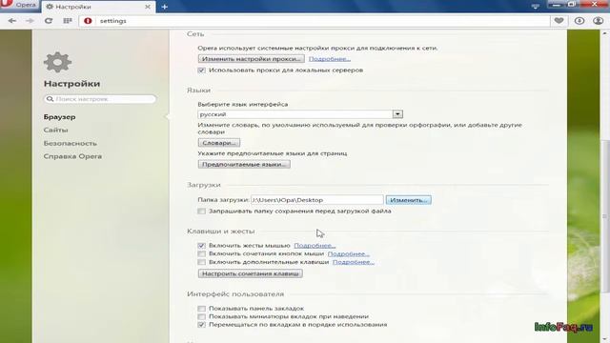Toggle Включить жесты мышью checkbox
The width and height of the screenshot is (610, 343).
pos(201,246)
